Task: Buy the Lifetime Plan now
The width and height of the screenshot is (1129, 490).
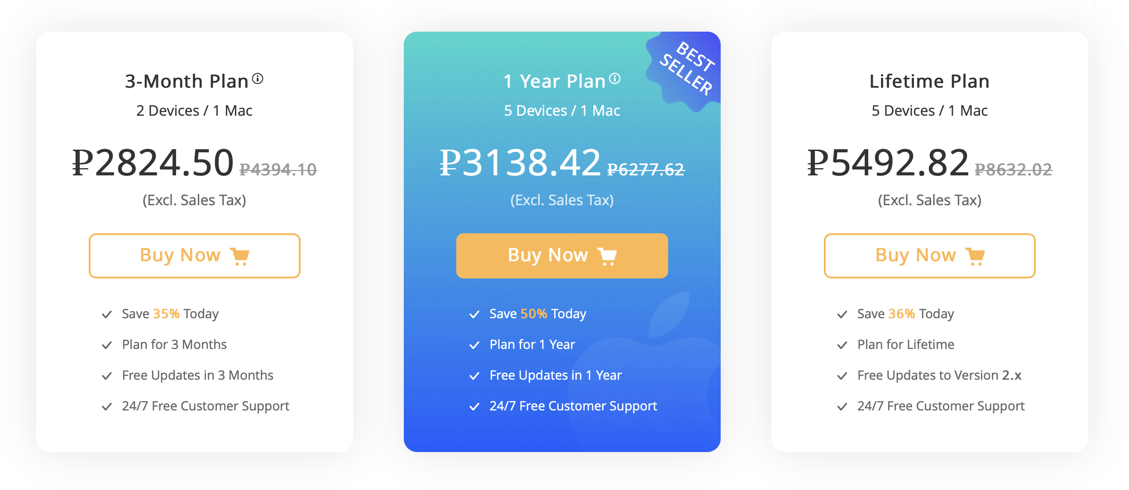Action: (930, 256)
